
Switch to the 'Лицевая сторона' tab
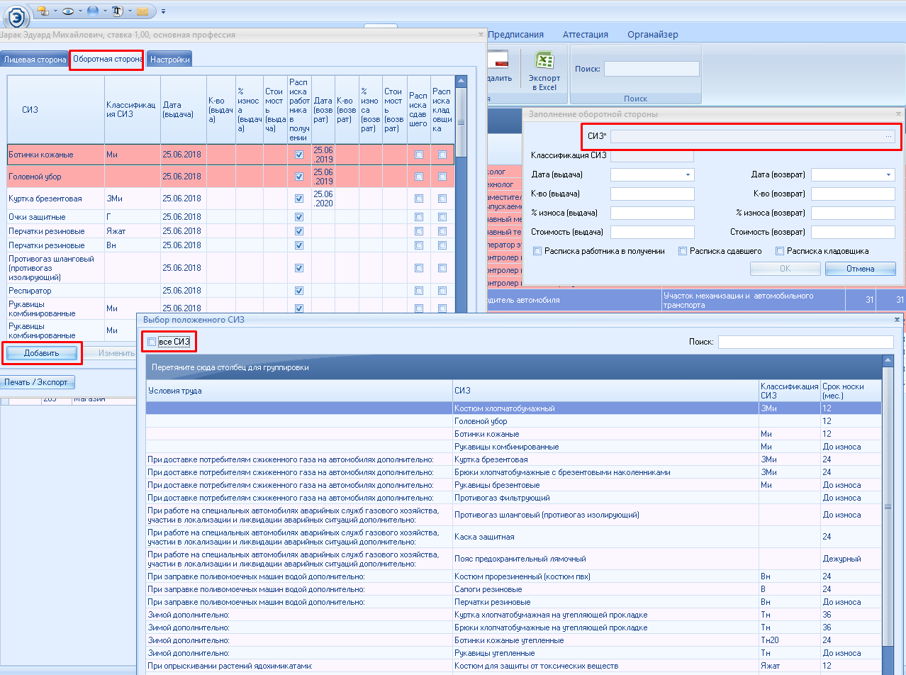click(35, 60)
